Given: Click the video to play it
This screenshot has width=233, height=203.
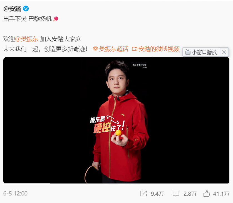Looking at the screenshot, I should (116, 120).
